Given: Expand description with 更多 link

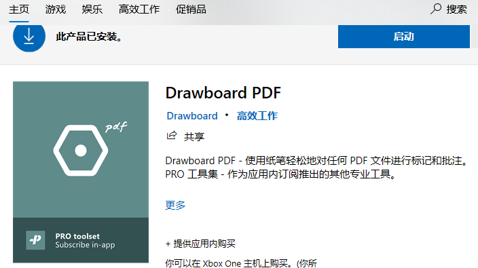Looking at the screenshot, I should coord(175,206).
